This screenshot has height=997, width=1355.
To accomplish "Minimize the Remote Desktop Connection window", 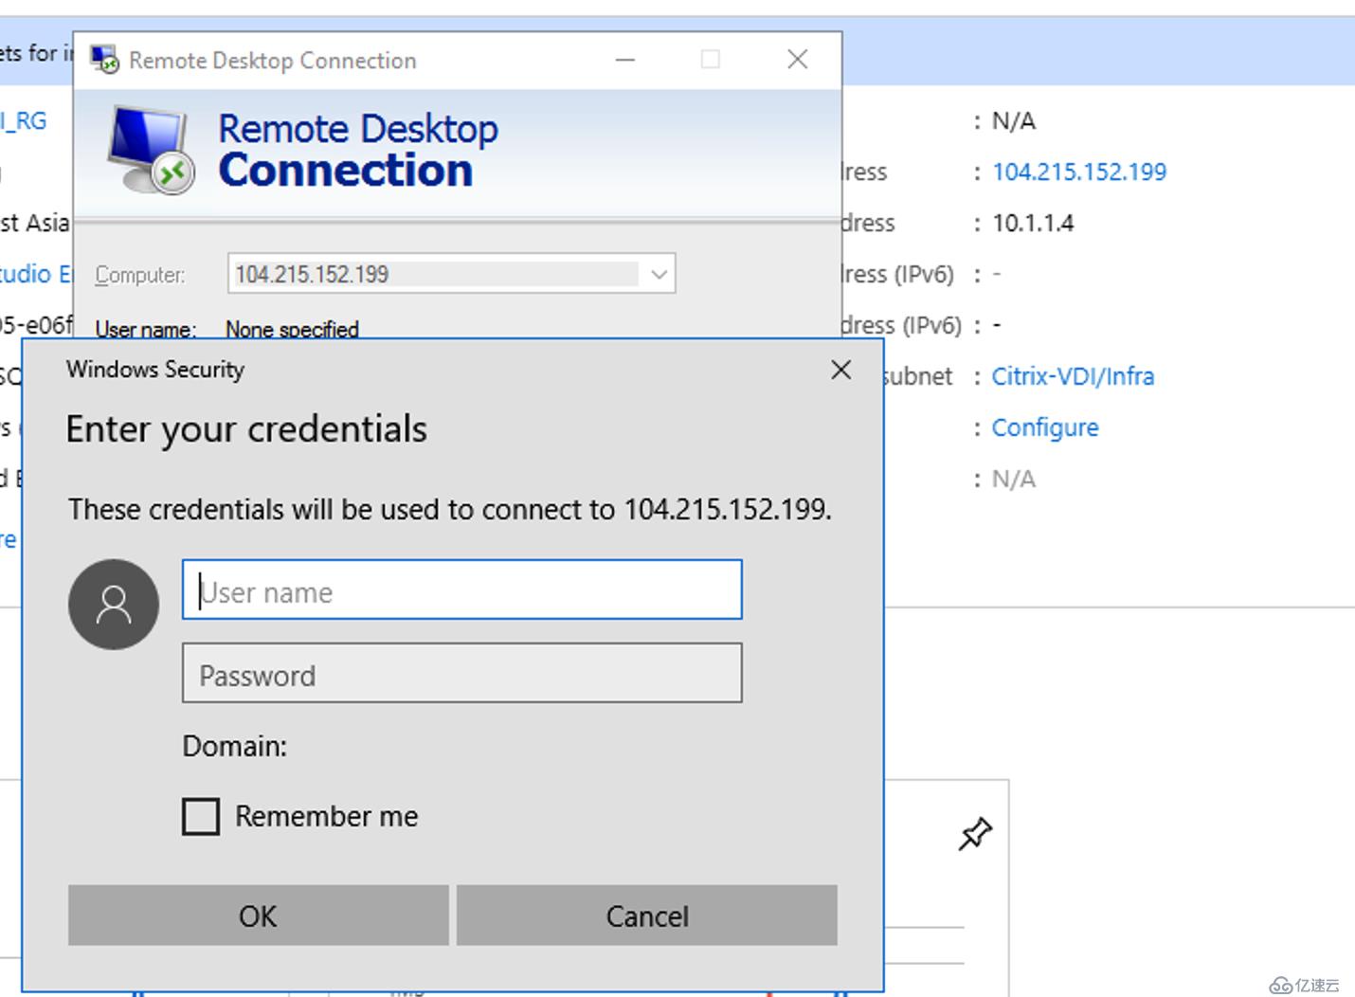I will [x=625, y=60].
